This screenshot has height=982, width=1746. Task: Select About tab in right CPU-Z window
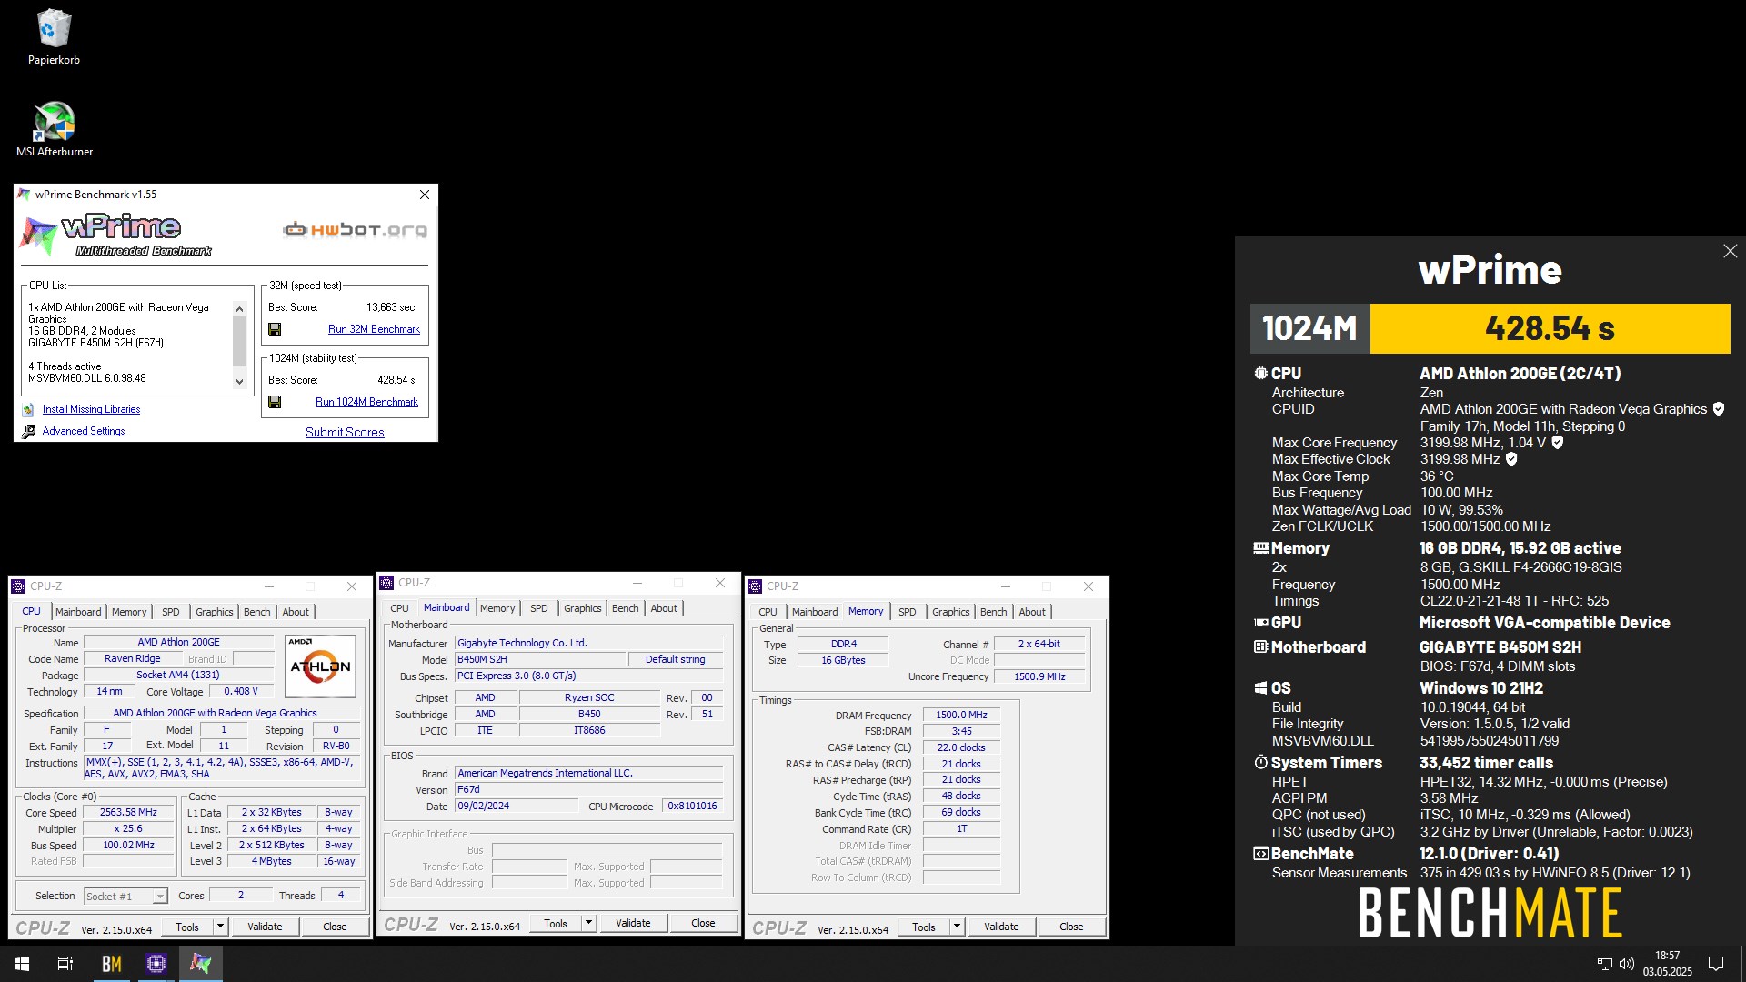pyautogui.click(x=1032, y=612)
